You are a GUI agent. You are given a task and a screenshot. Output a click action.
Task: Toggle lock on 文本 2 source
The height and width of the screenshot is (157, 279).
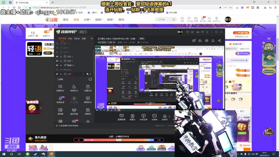[61, 57]
